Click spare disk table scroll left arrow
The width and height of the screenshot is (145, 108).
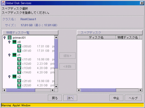point(79,90)
